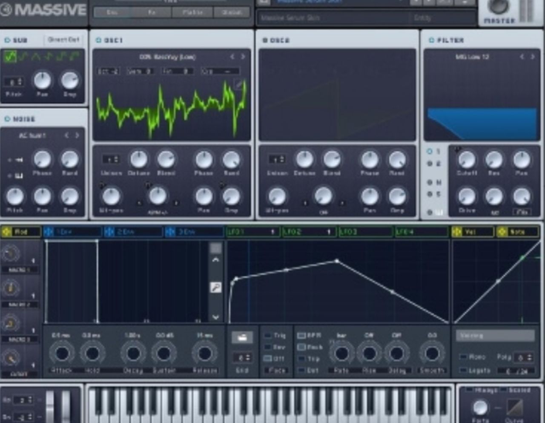Select the first sub waveform shape icon
Viewport: 545px width, 423px height.
pos(10,56)
